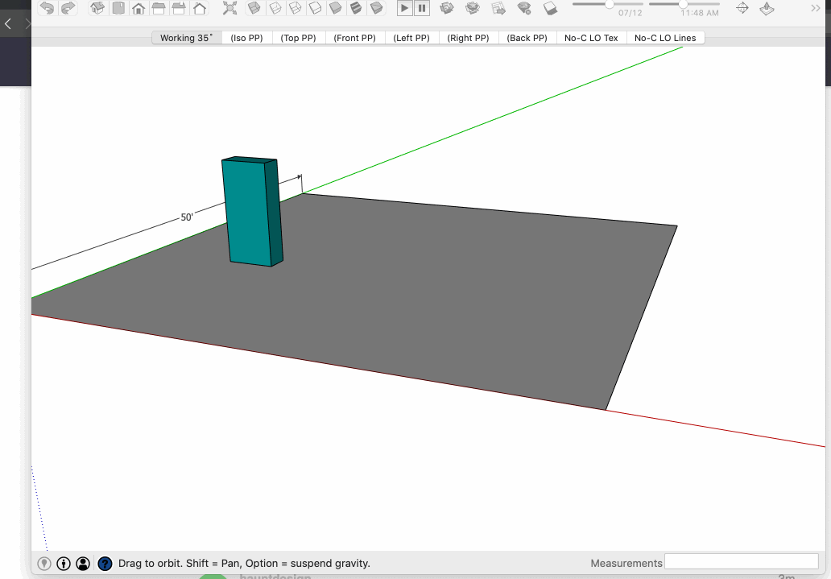Click the geo-location pin status icon

pos(44,564)
